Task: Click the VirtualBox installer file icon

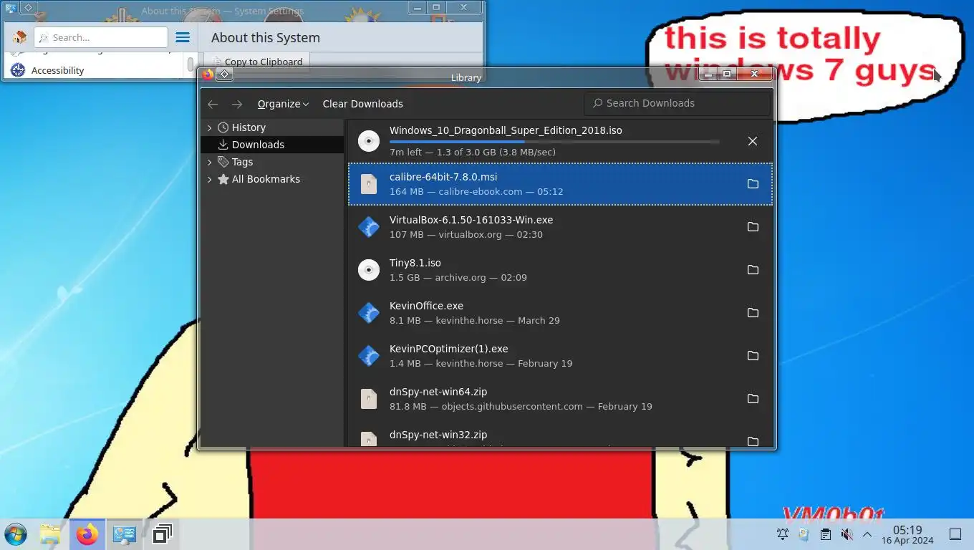Action: pyautogui.click(x=368, y=227)
